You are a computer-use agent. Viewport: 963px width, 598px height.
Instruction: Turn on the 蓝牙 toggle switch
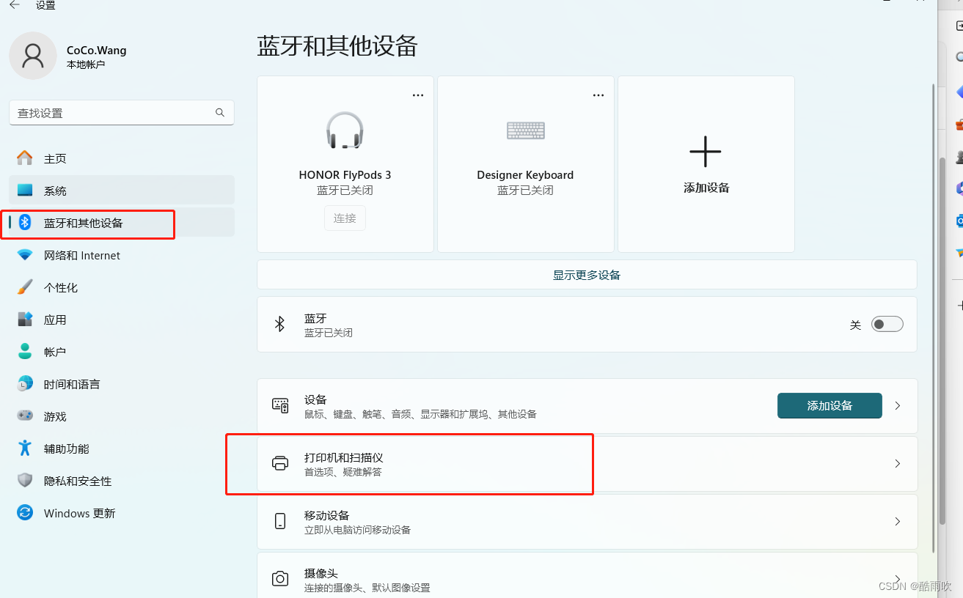pyautogui.click(x=887, y=324)
